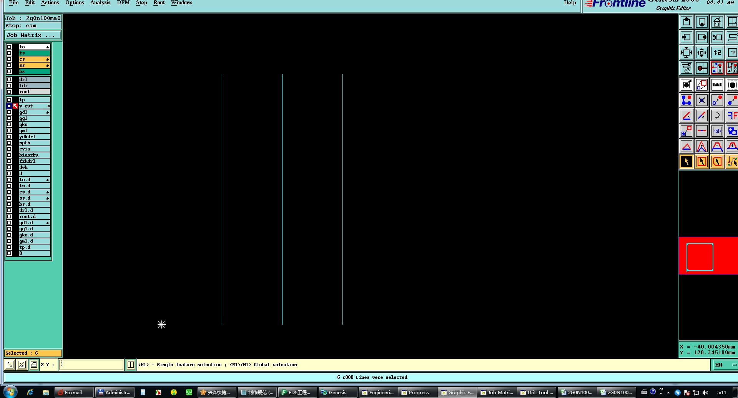Toggle the checkbox for layer 'rout'
The height and width of the screenshot is (398, 738).
9,92
